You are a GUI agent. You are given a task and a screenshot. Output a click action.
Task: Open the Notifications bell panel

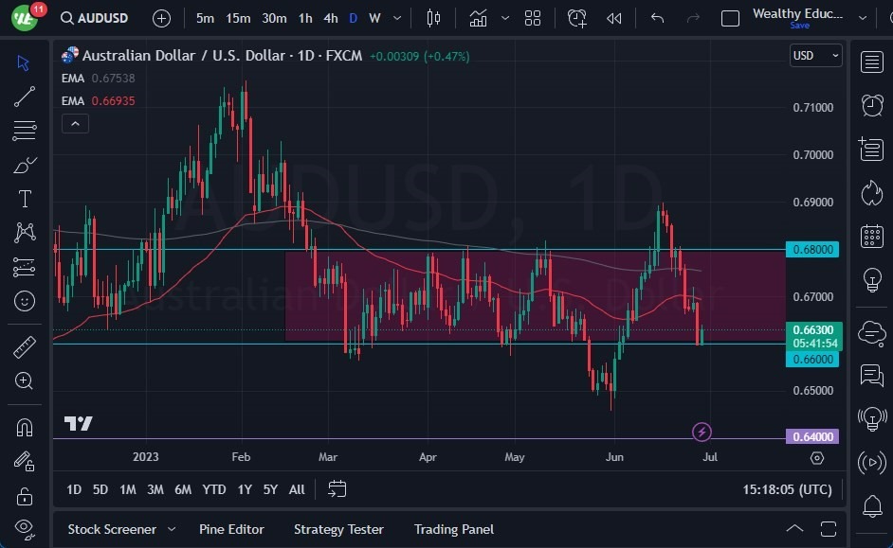872,507
